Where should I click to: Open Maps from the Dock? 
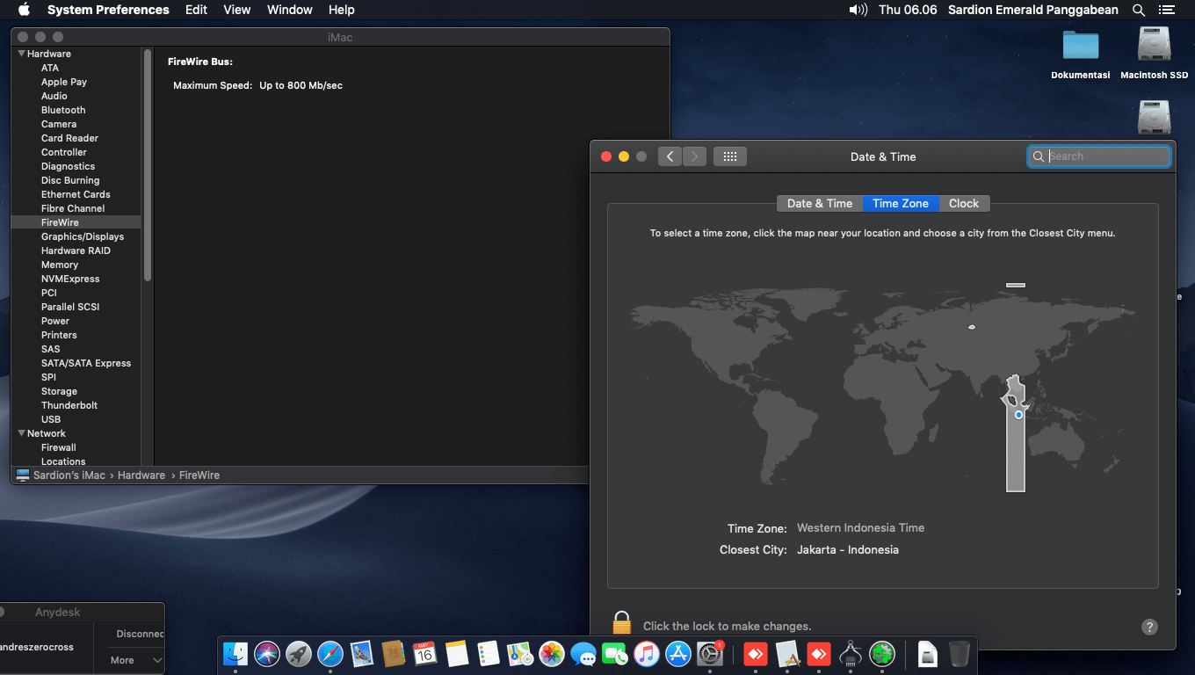[520, 653]
